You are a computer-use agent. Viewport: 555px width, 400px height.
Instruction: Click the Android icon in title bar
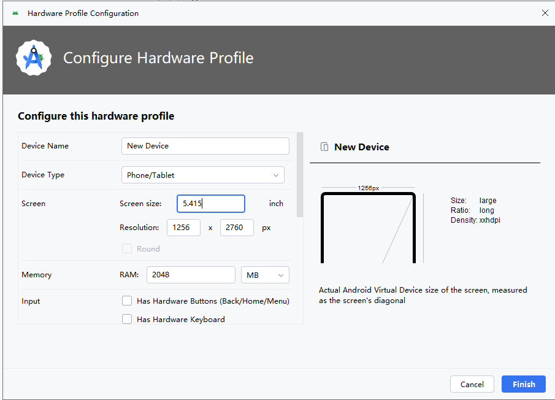tap(15, 13)
